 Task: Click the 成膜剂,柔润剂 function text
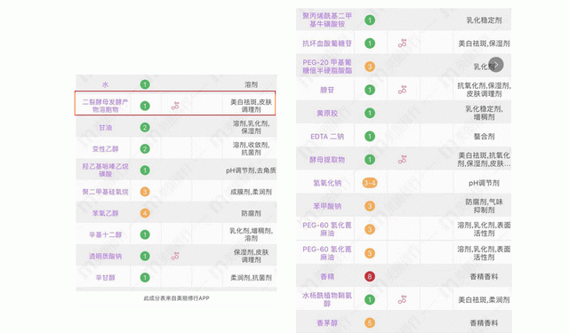point(251,192)
